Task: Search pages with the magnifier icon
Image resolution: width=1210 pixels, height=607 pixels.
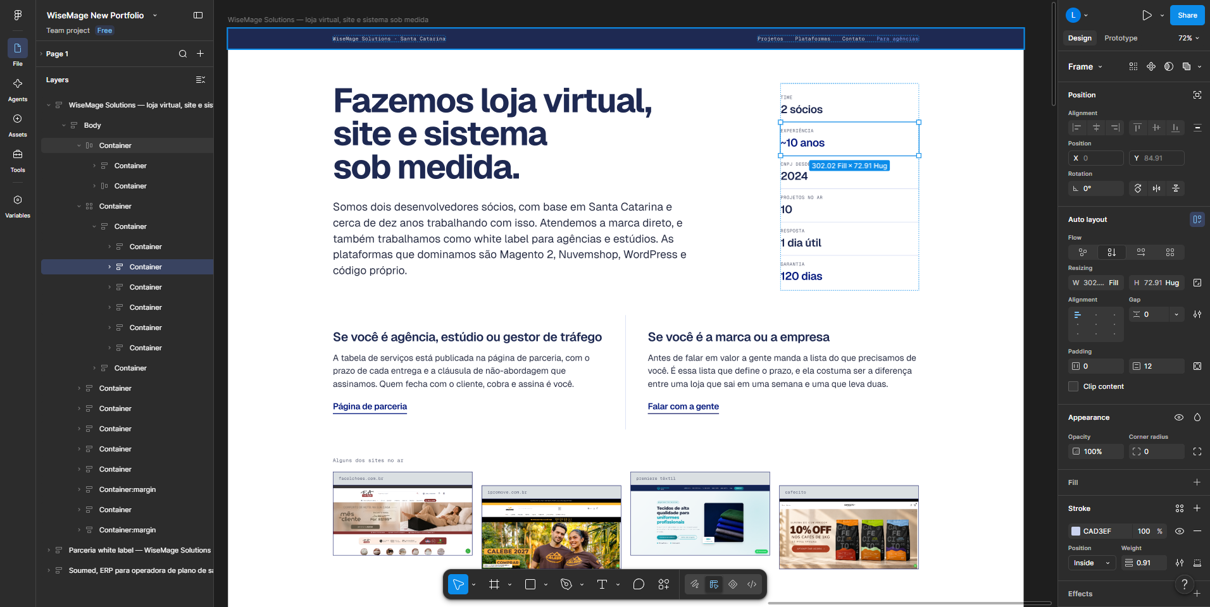Action: 183,54
